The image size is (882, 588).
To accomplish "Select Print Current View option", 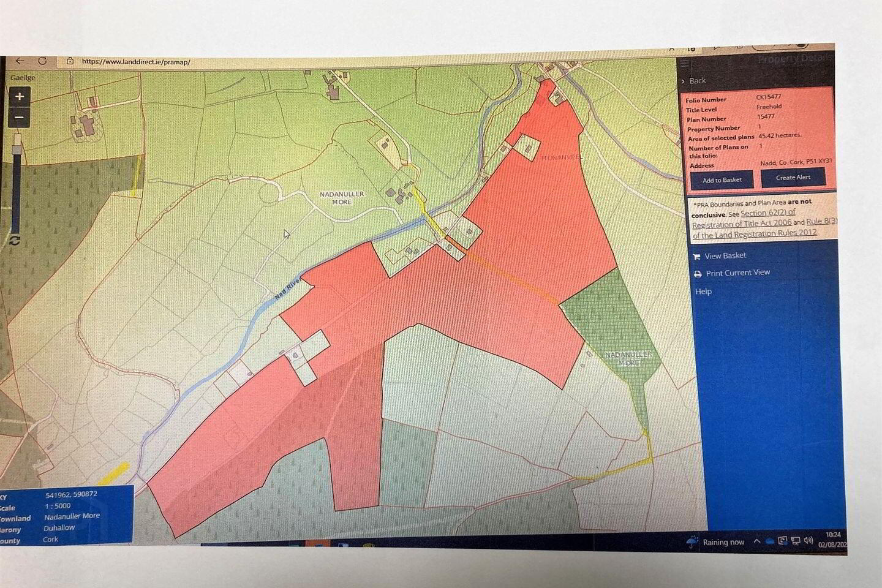I will click(738, 273).
